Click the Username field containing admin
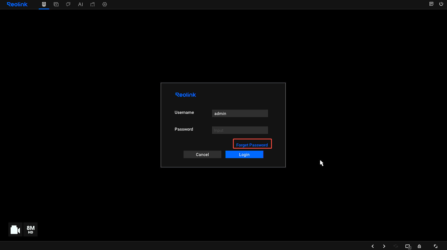 pos(240,113)
